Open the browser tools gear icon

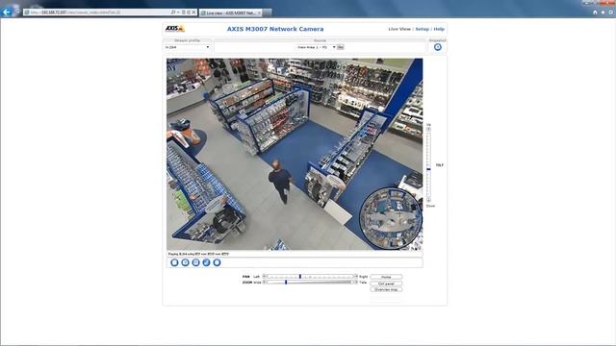point(611,12)
